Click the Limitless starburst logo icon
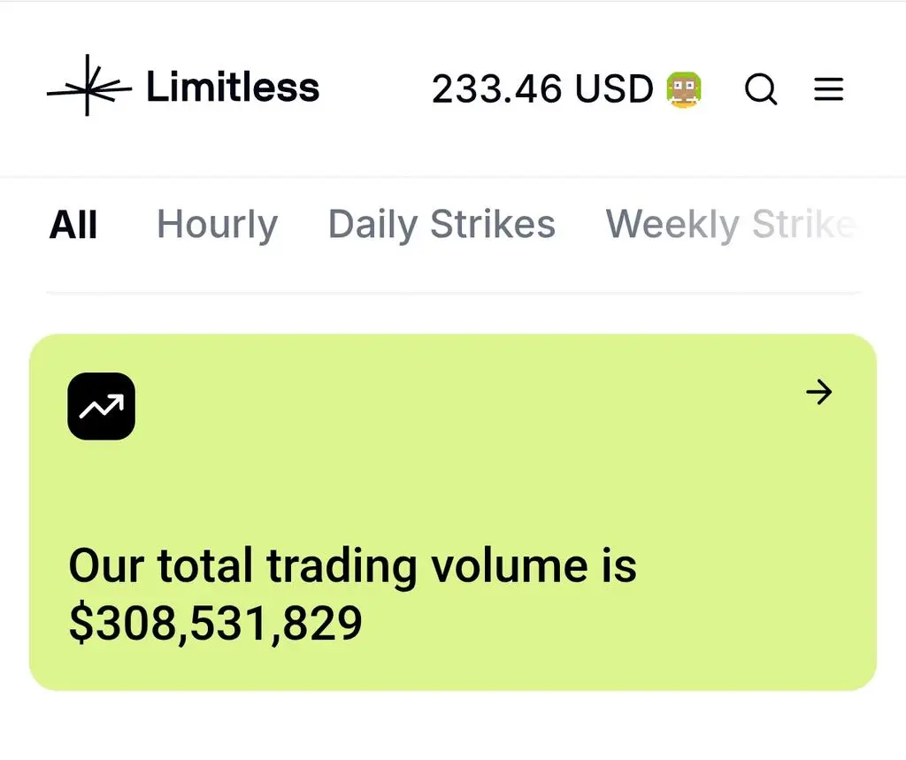 [89, 86]
